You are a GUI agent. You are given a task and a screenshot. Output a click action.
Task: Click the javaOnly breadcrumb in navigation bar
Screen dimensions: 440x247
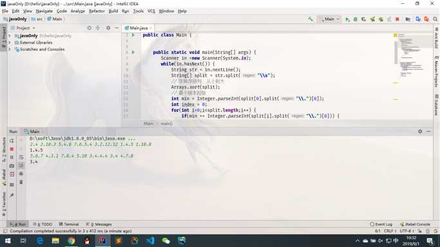click(15, 19)
